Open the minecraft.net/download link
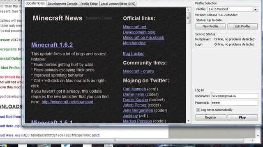This screenshot has width=263, height=147. coord(67,102)
